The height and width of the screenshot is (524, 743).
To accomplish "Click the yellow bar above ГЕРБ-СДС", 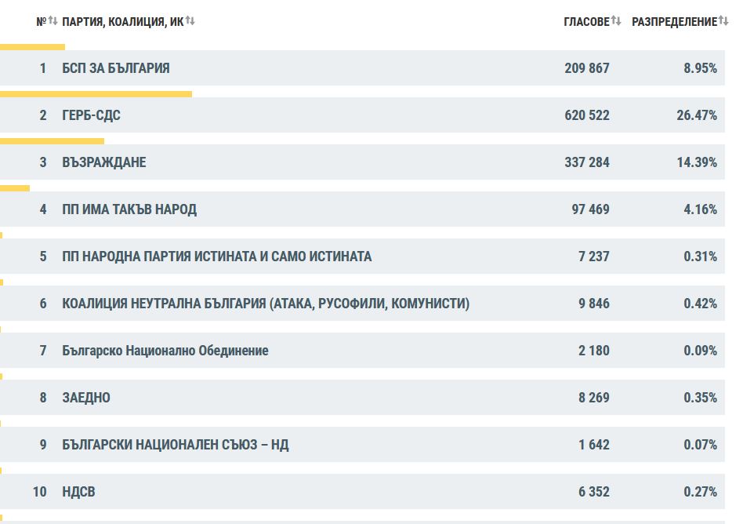I will click(96, 94).
